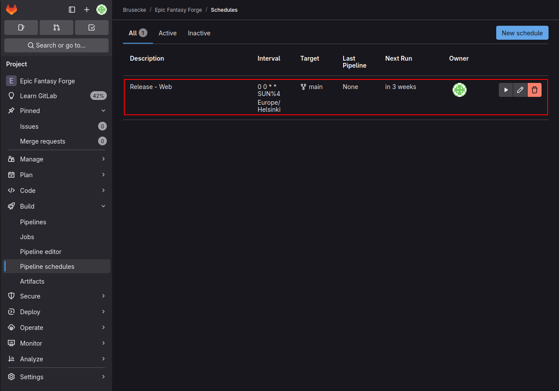Image resolution: width=559 pixels, height=391 pixels.
Task: Click the 'in 3 weeks' next run text
Action: click(401, 87)
